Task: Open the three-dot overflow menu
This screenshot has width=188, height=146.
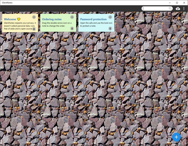Action: click(x=184, y=8)
